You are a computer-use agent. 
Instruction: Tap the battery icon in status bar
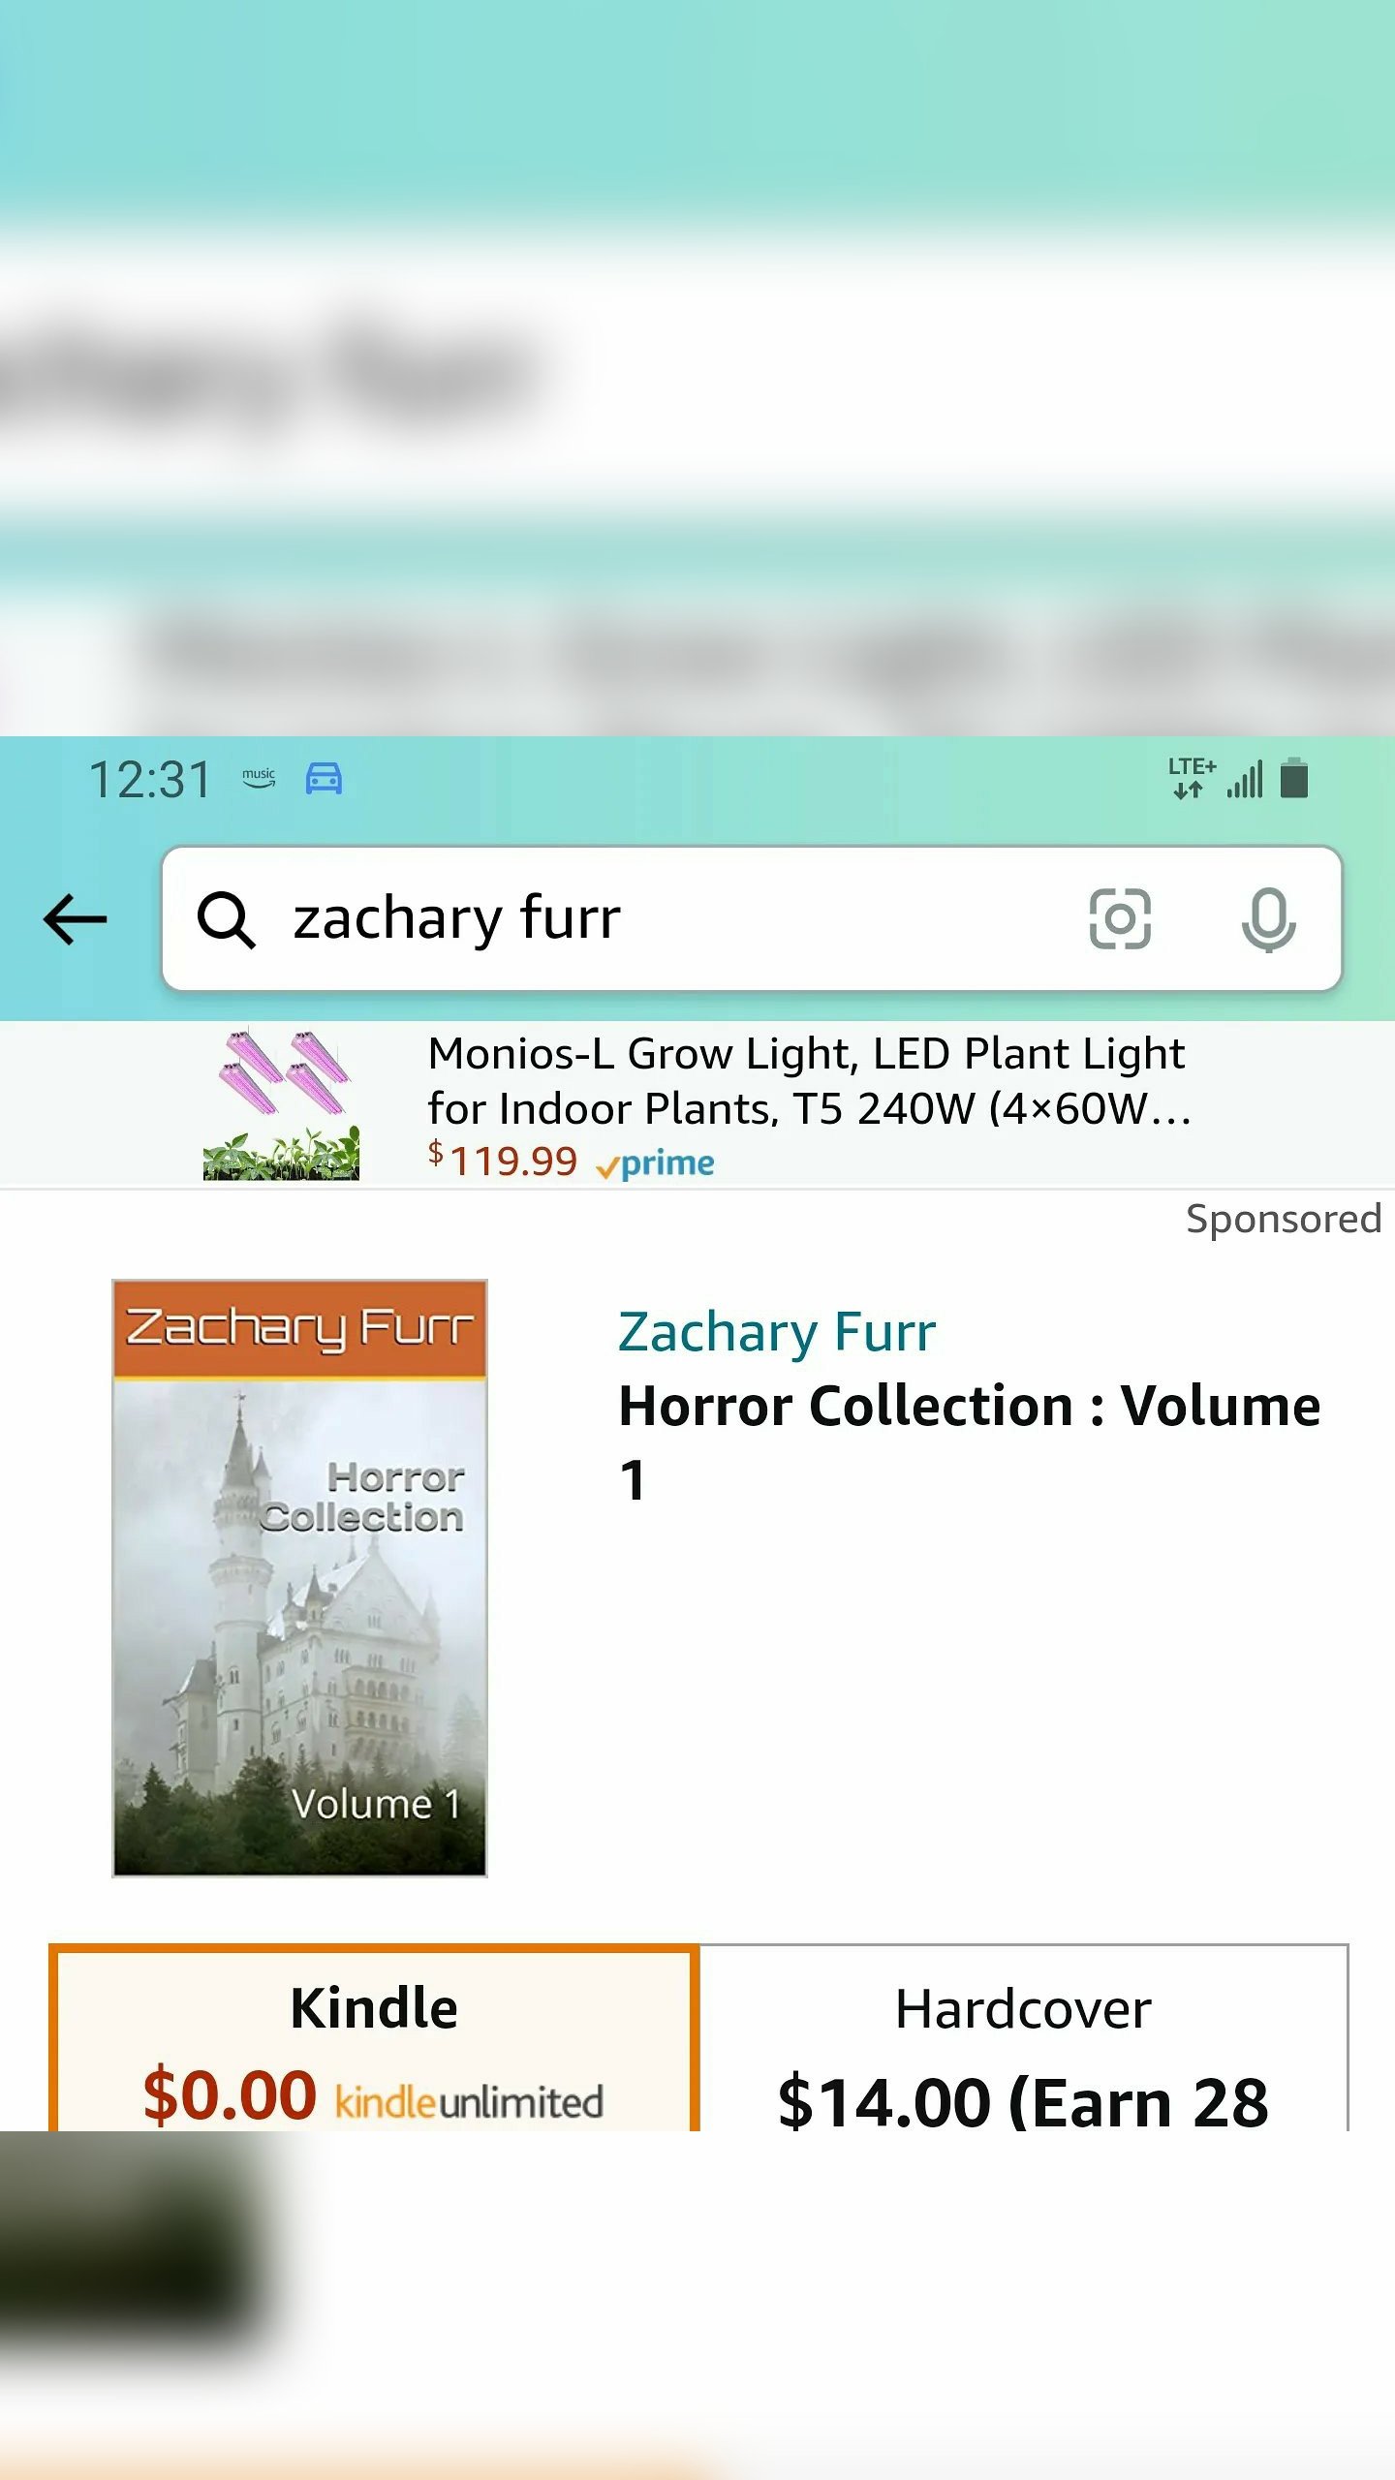tap(1294, 778)
